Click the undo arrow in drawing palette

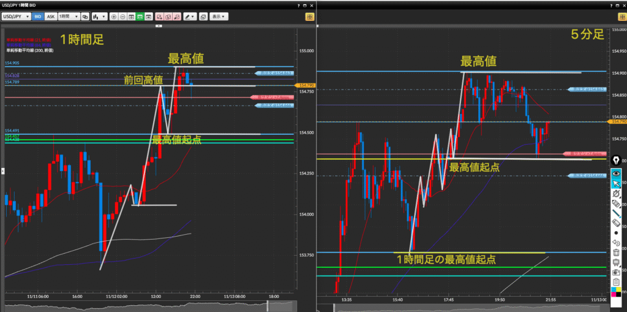tap(617, 243)
